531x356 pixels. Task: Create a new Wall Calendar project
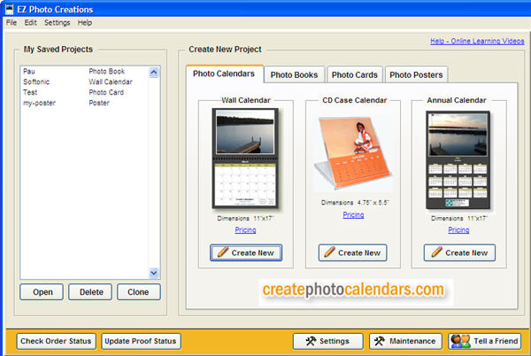pyautogui.click(x=246, y=252)
